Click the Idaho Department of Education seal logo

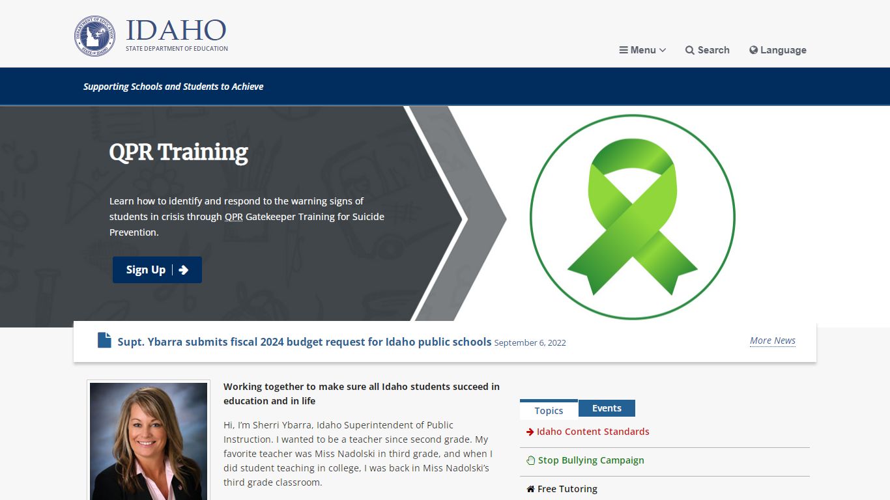94,36
